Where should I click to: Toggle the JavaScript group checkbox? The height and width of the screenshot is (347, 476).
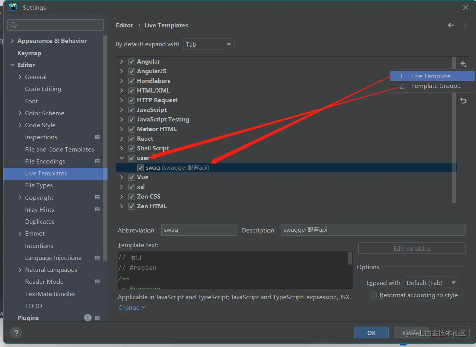click(132, 110)
